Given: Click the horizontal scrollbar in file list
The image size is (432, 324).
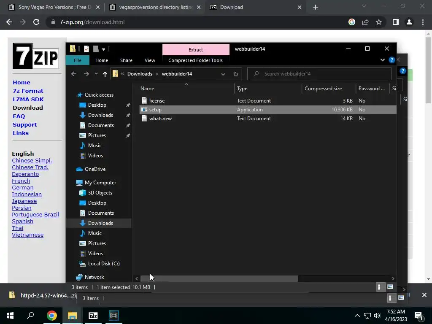Looking at the screenshot, I should (x=219, y=278).
